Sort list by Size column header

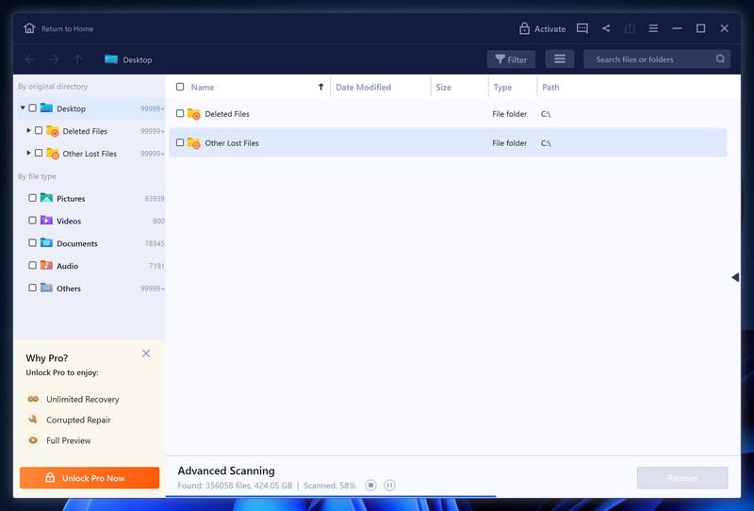click(x=443, y=87)
